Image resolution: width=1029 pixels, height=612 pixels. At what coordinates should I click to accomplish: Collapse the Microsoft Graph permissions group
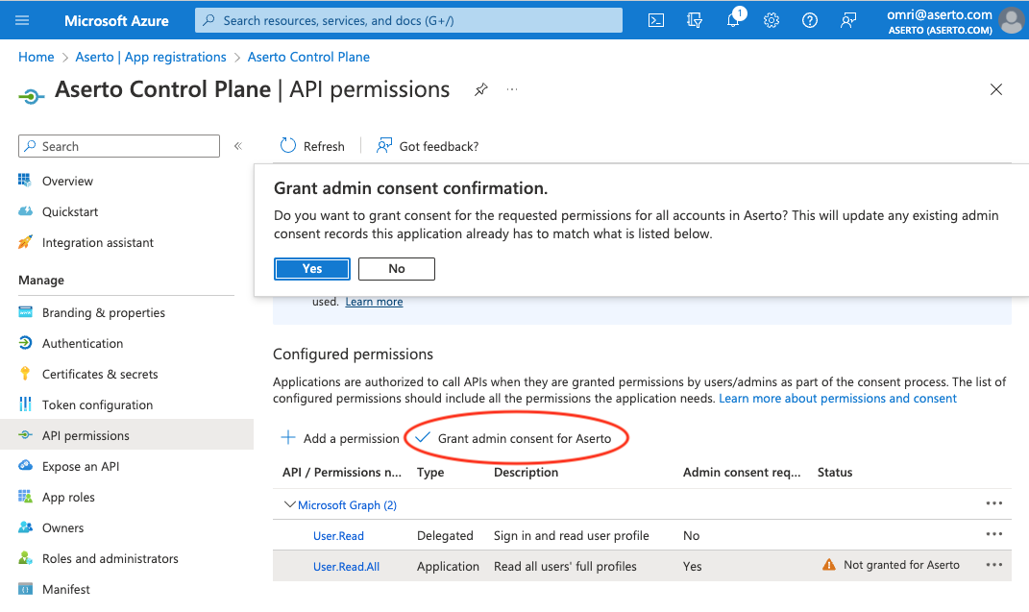[x=289, y=504]
